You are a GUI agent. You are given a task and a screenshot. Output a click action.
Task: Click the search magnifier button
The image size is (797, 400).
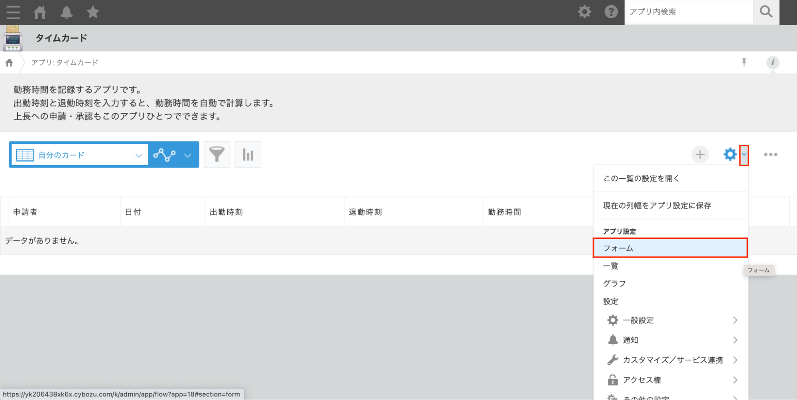click(766, 12)
